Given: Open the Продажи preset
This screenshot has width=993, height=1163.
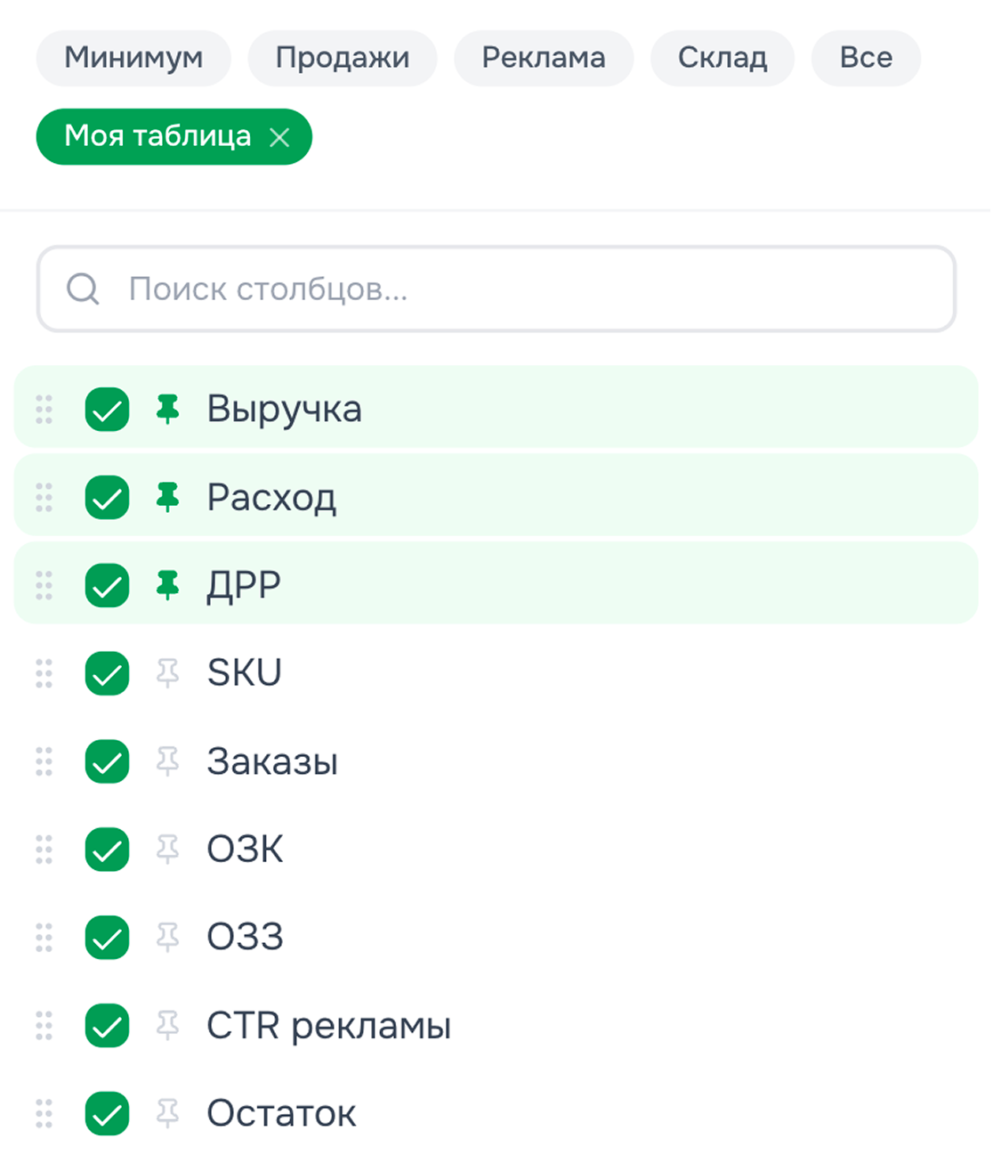Looking at the screenshot, I should (x=343, y=57).
